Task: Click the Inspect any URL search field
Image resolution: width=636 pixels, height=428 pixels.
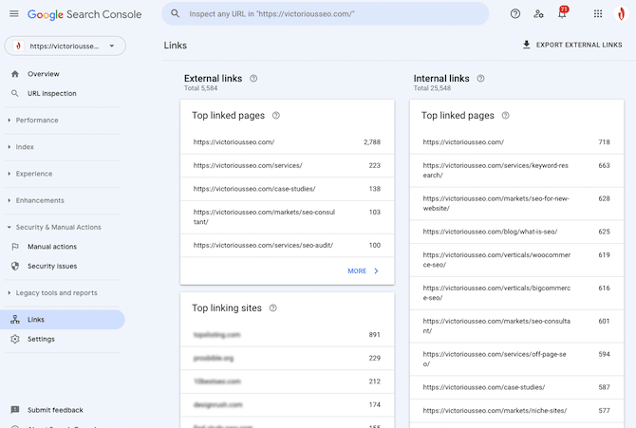Action: pyautogui.click(x=326, y=14)
